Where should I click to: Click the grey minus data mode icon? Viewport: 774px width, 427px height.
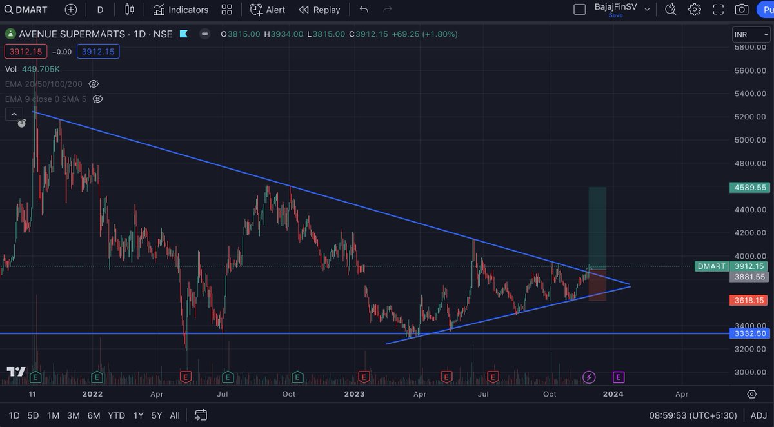tap(204, 34)
